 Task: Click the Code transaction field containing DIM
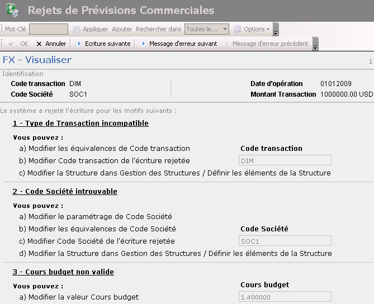(285, 161)
